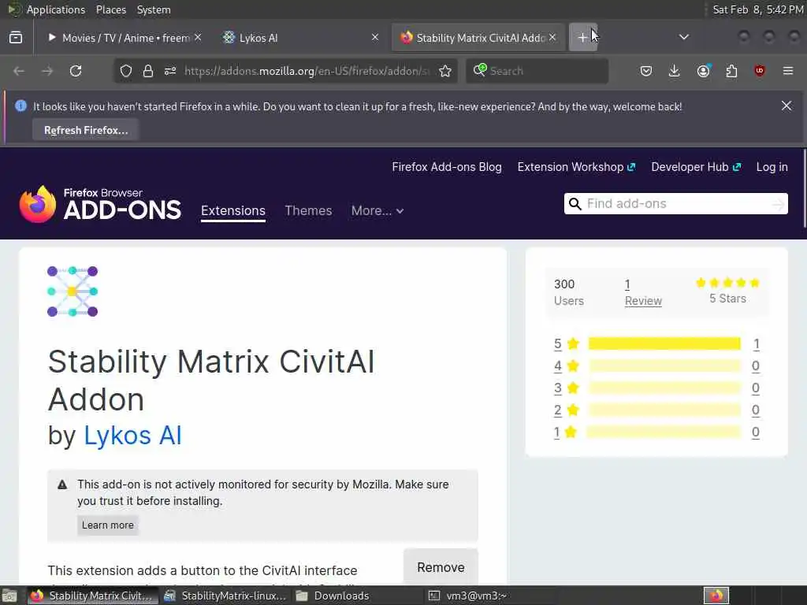Open the Applications menu
This screenshot has height=605, width=807.
pos(56,9)
